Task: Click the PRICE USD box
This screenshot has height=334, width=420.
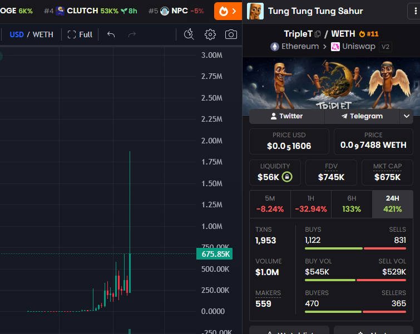Action: click(x=289, y=141)
